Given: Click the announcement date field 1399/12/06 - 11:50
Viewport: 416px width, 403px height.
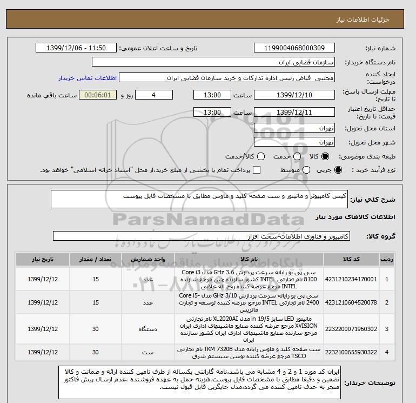Looking at the screenshot, I should (76, 48).
